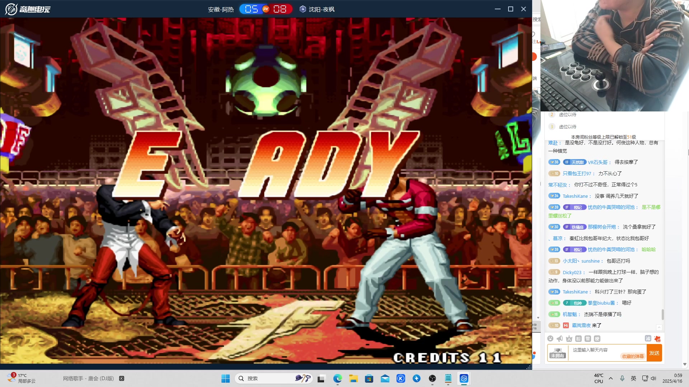This screenshot has width=689, height=387.
Task: Click the 铁桶座 fan badge
Action: (x=575, y=227)
